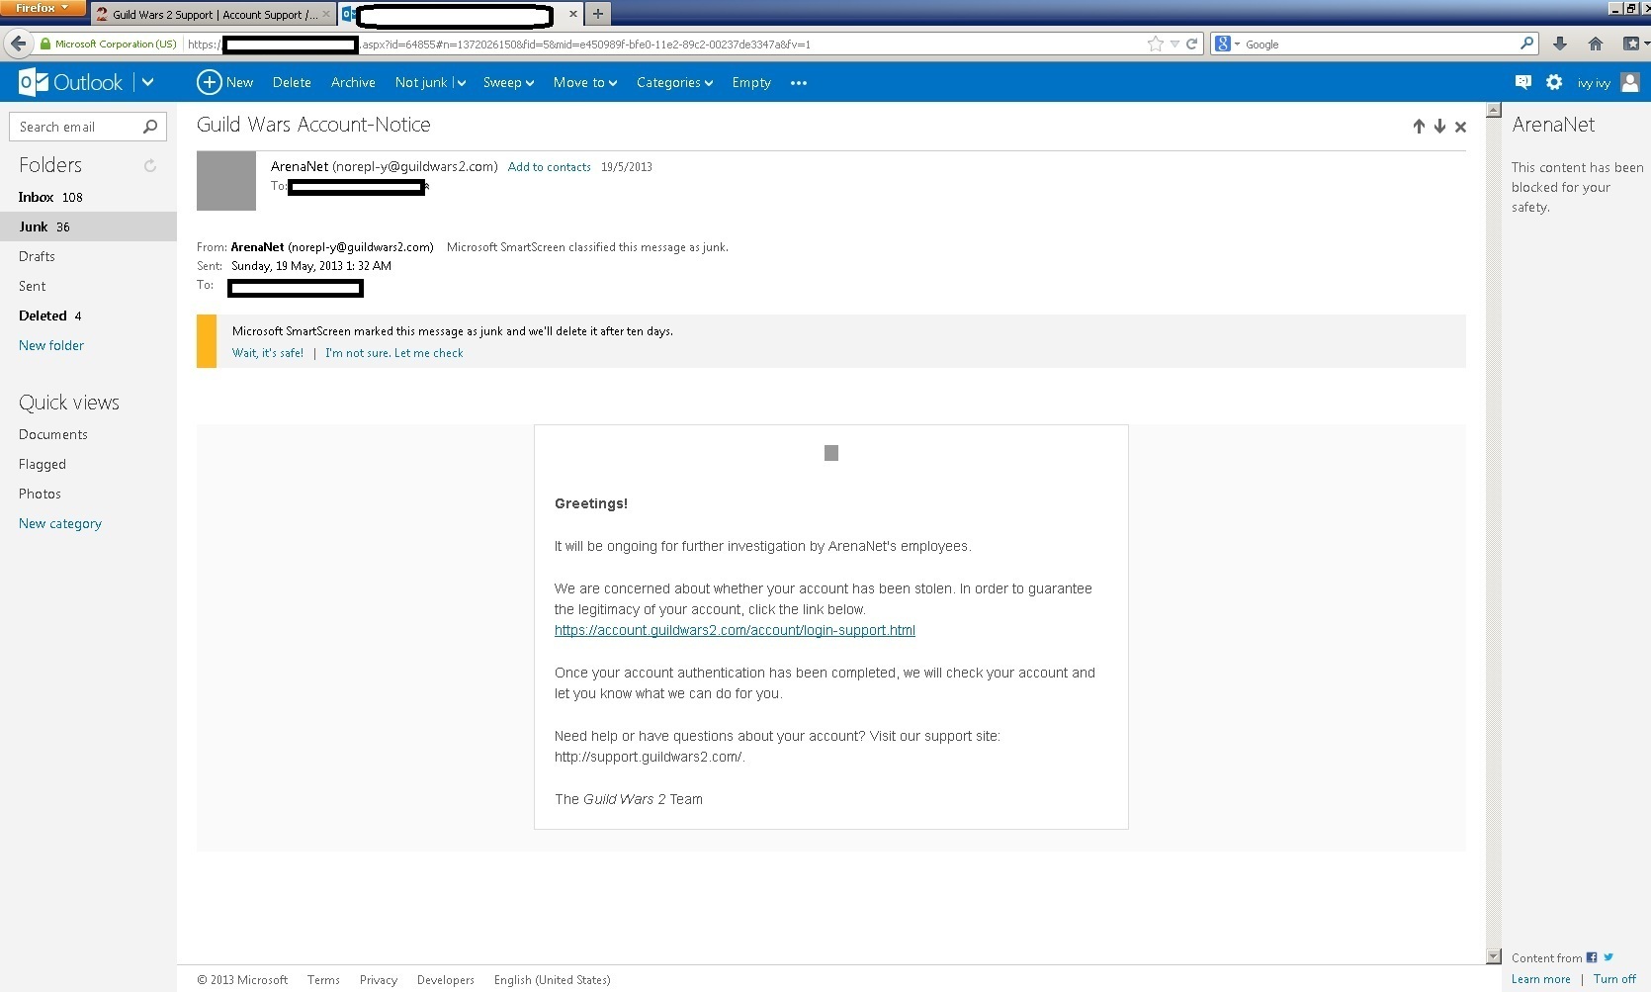The height and width of the screenshot is (992, 1651).
Task: Click the message pane scrollbar up arrow
Action: pyautogui.click(x=1494, y=110)
